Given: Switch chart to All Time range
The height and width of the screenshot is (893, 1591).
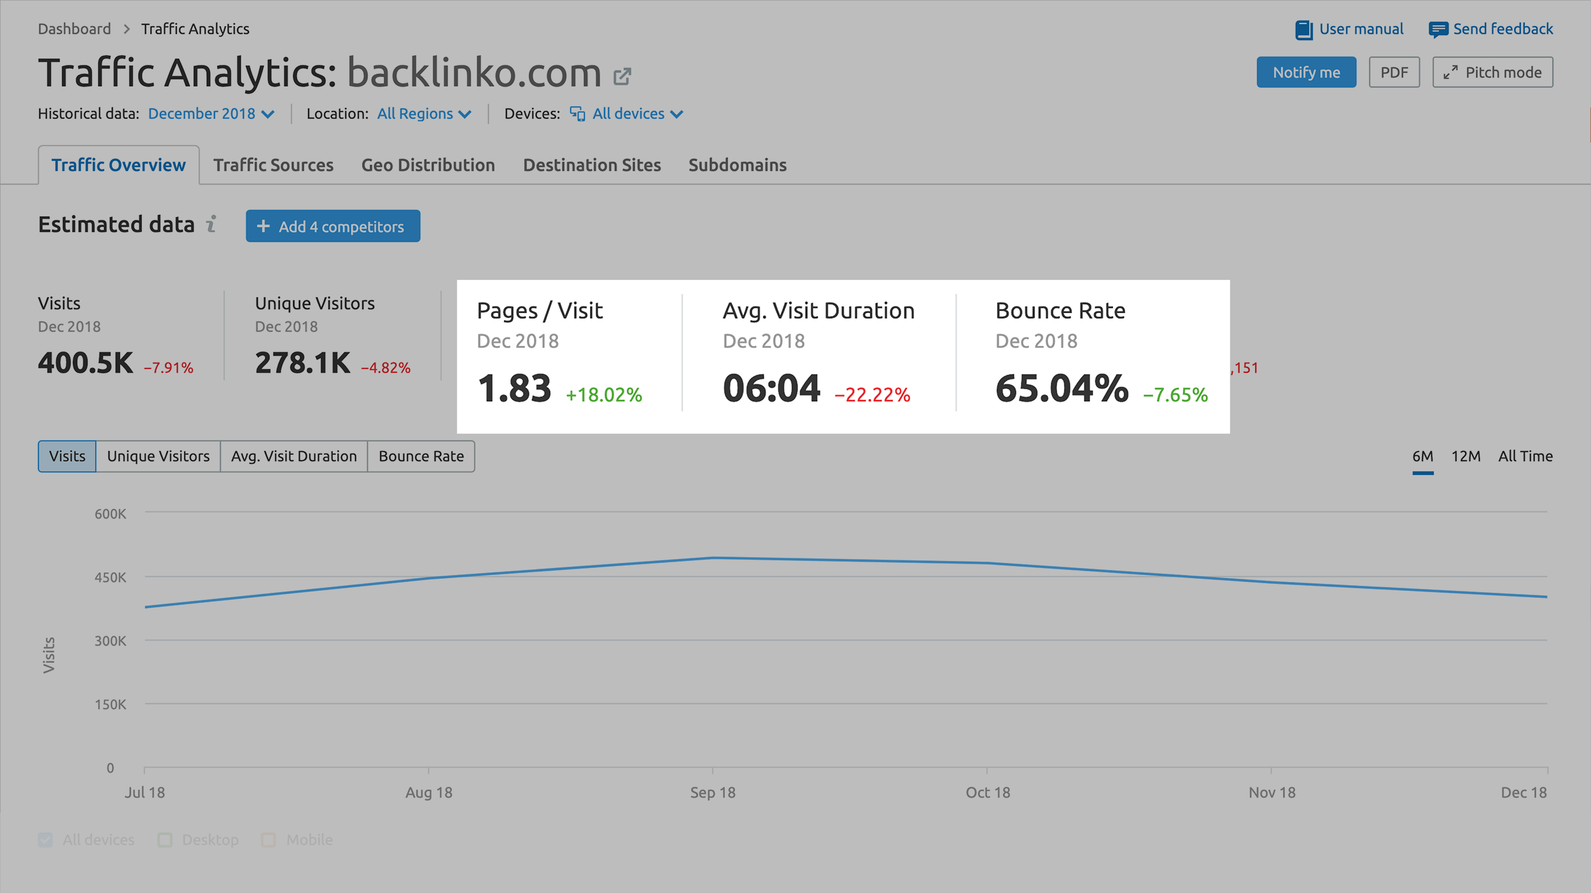Looking at the screenshot, I should (x=1527, y=456).
